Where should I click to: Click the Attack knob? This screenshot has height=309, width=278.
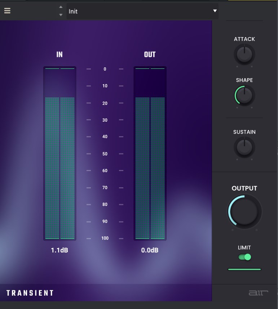tap(244, 55)
